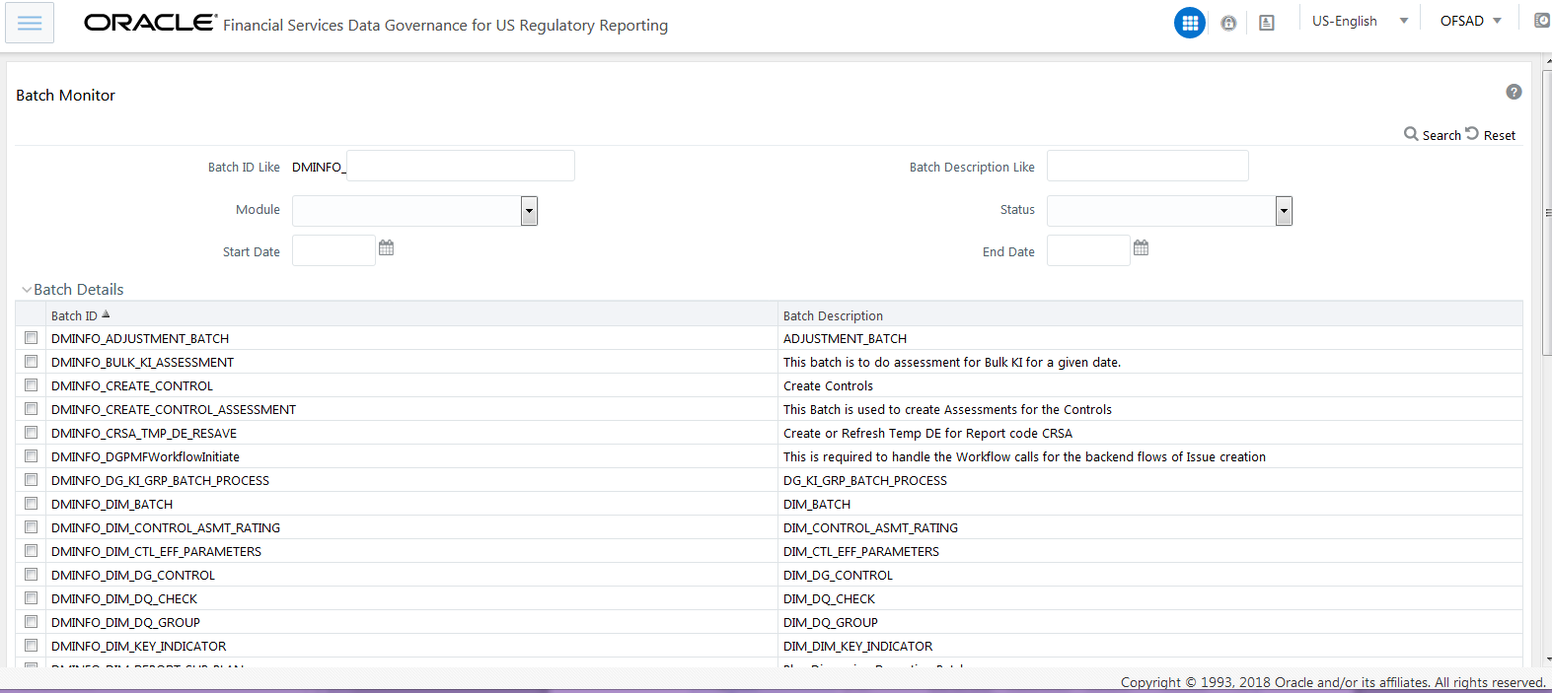This screenshot has width=1552, height=693.
Task: Focus the Batch ID Like input field
Action: tap(461, 166)
